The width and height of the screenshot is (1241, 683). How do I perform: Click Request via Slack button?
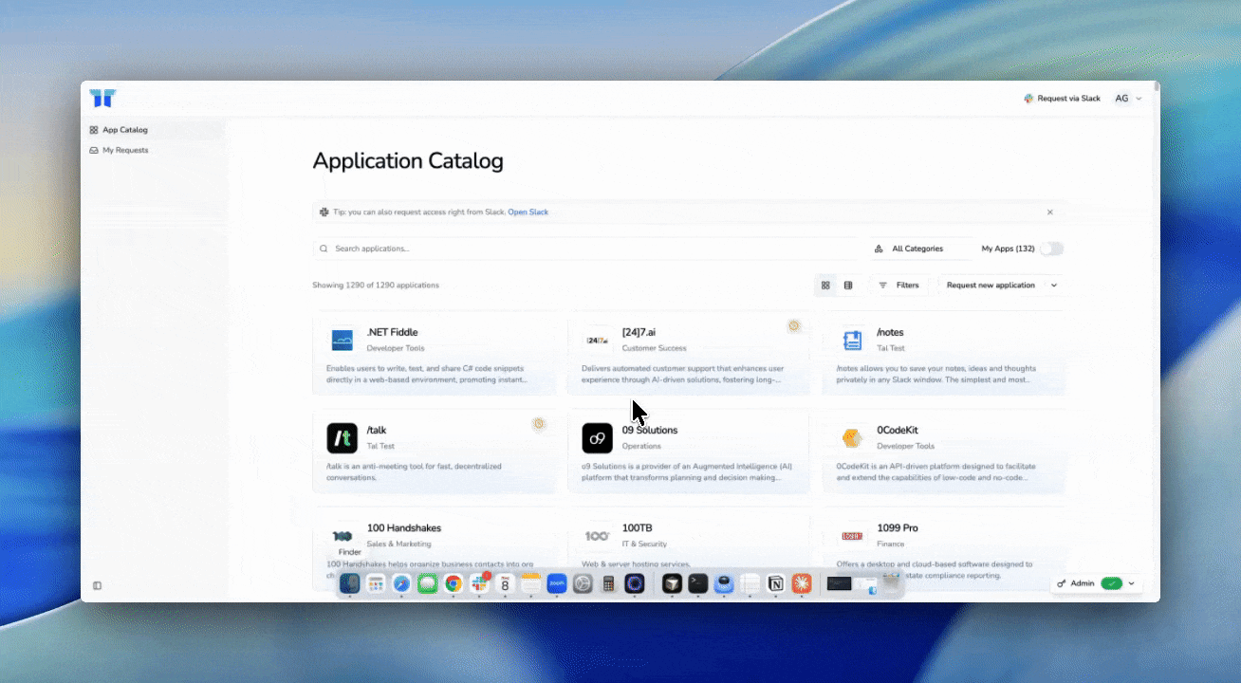(1062, 99)
